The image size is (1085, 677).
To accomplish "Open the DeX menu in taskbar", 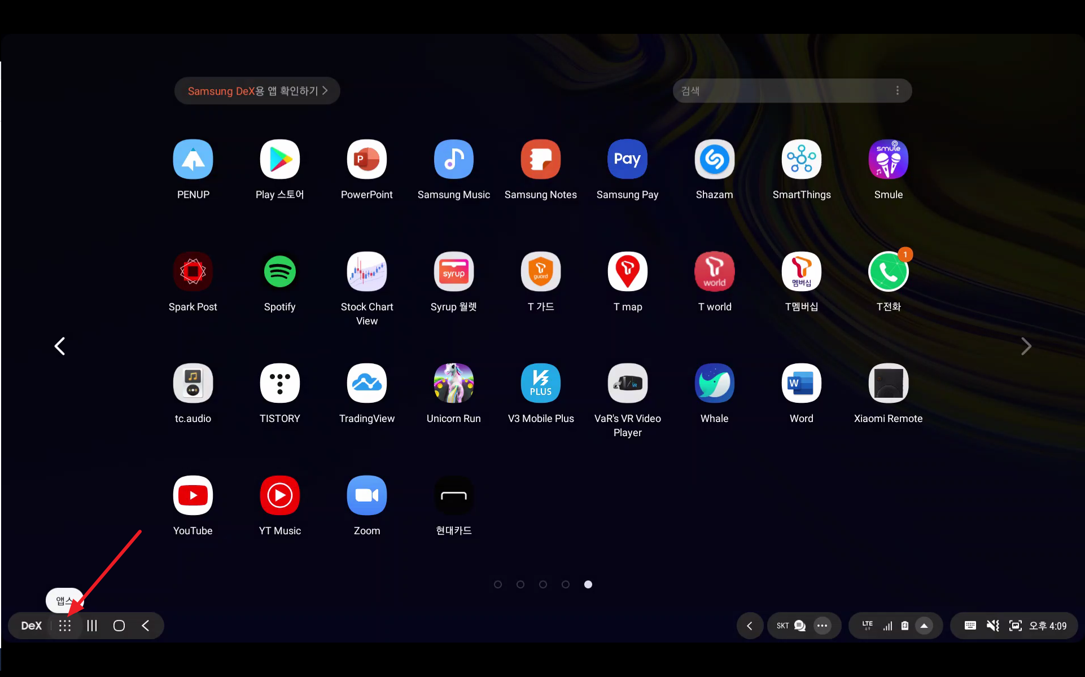I will (x=32, y=626).
